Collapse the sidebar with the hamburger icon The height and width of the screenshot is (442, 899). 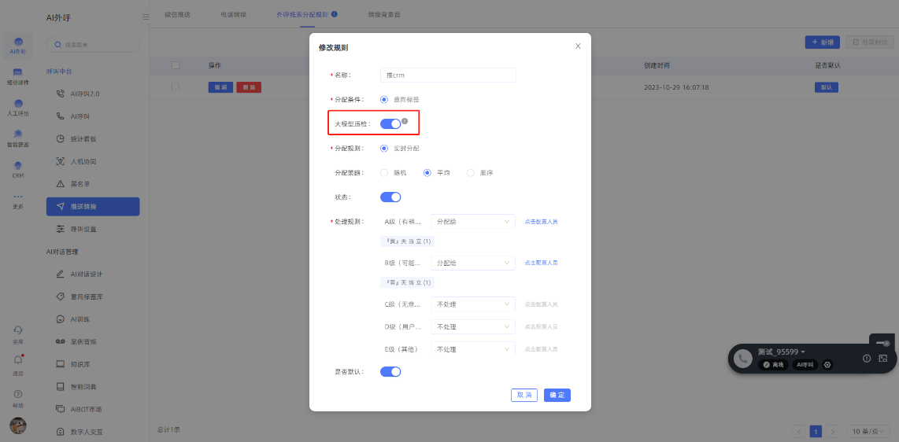pyautogui.click(x=146, y=16)
